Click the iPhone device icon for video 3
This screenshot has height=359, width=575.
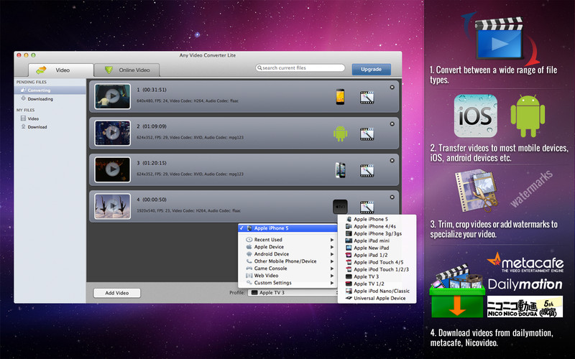340,170
